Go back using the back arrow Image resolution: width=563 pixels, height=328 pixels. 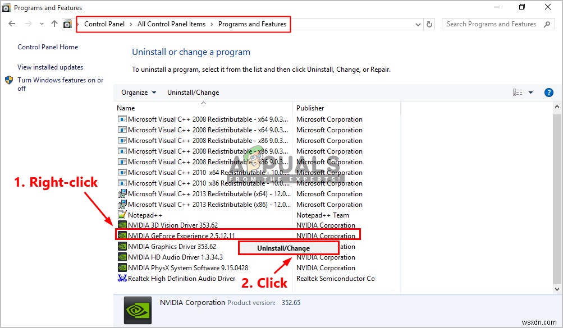(x=12, y=24)
